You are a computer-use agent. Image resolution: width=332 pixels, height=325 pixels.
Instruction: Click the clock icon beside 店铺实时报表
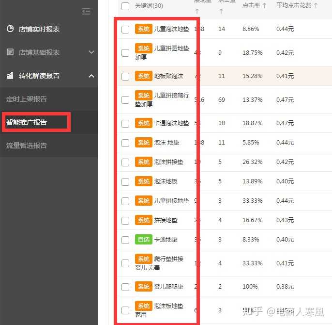coord(10,29)
